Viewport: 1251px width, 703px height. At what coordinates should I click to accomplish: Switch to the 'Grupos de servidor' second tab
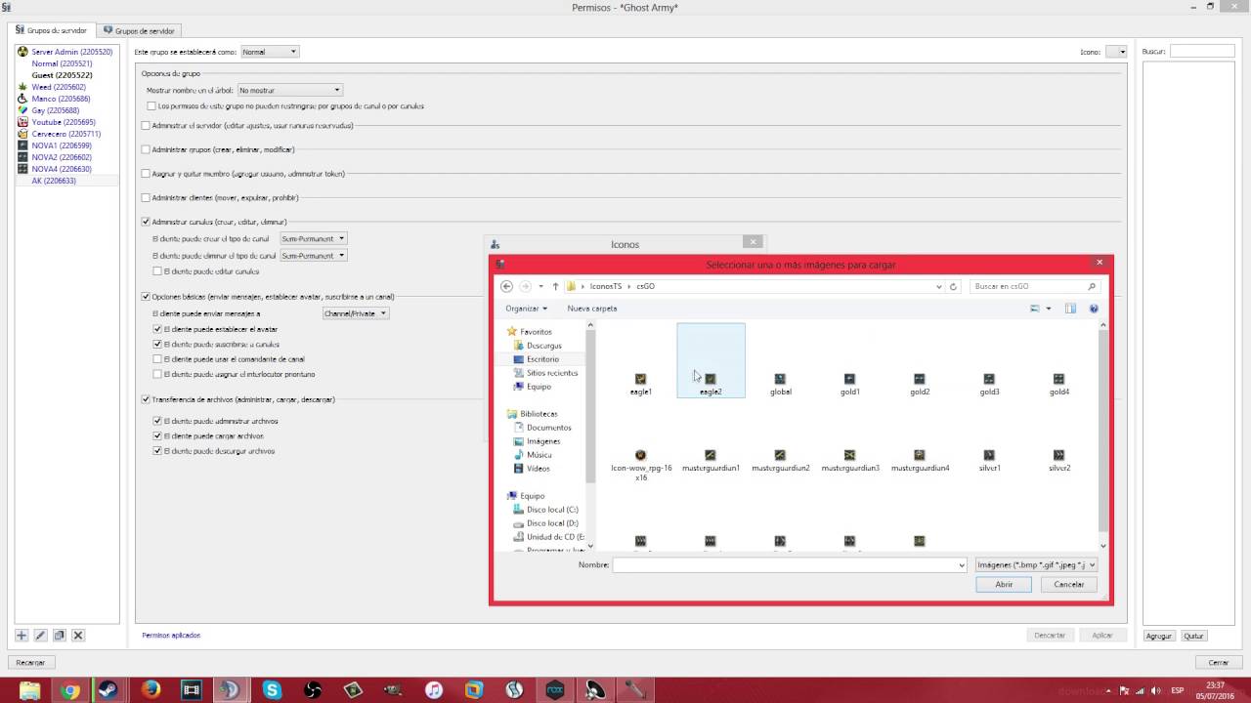(x=139, y=30)
